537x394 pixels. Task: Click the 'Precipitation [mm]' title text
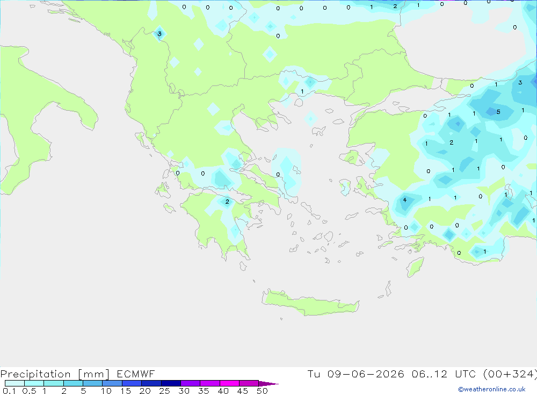click(x=55, y=374)
